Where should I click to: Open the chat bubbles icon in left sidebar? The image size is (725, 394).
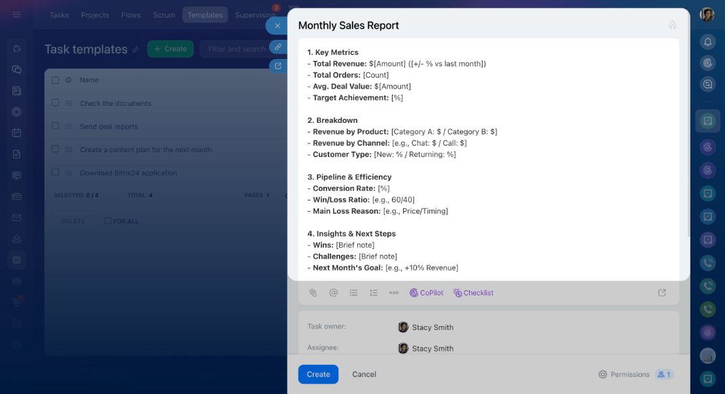(16, 70)
